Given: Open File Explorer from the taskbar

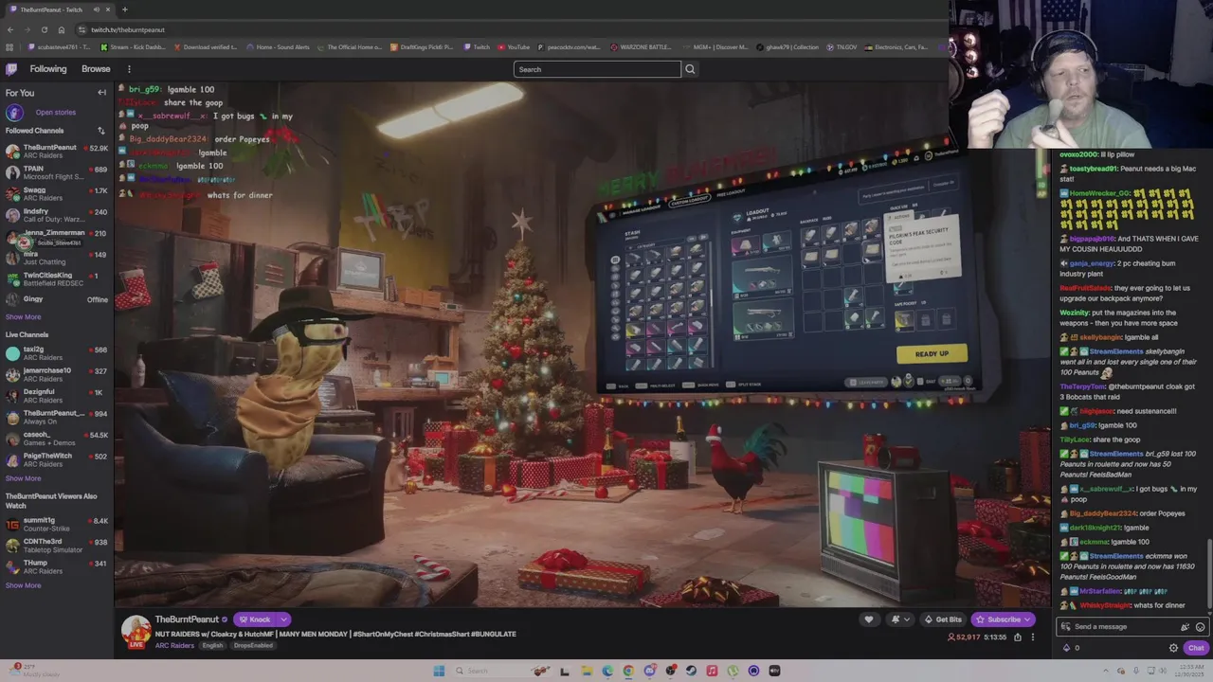Looking at the screenshot, I should 587,671.
